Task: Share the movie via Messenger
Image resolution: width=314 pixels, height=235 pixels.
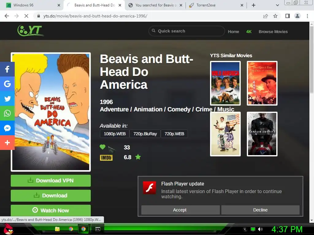Action: coord(7,128)
